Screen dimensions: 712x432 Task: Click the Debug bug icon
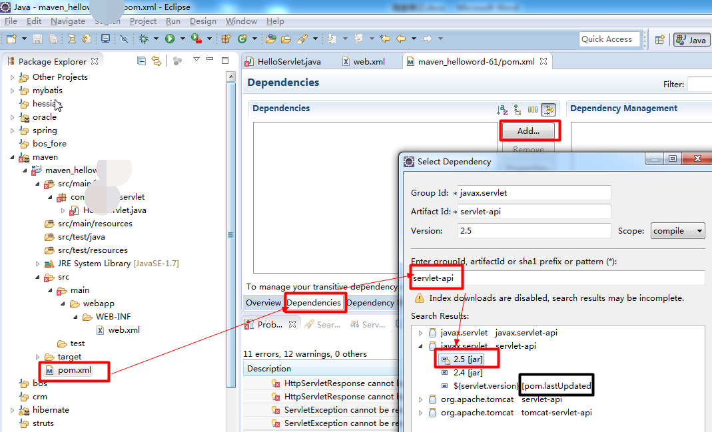pos(143,39)
